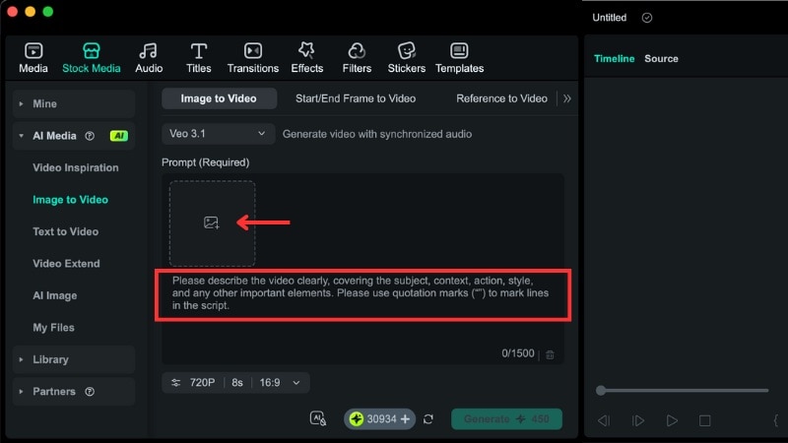Open the Media tab
Viewport: 788px width, 443px height.
pos(33,58)
